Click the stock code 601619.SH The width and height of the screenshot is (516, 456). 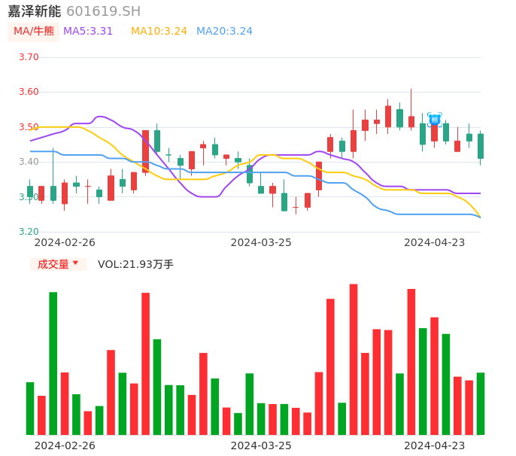click(103, 11)
